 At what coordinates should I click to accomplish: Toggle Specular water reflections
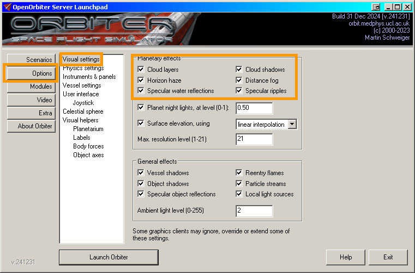click(x=141, y=91)
